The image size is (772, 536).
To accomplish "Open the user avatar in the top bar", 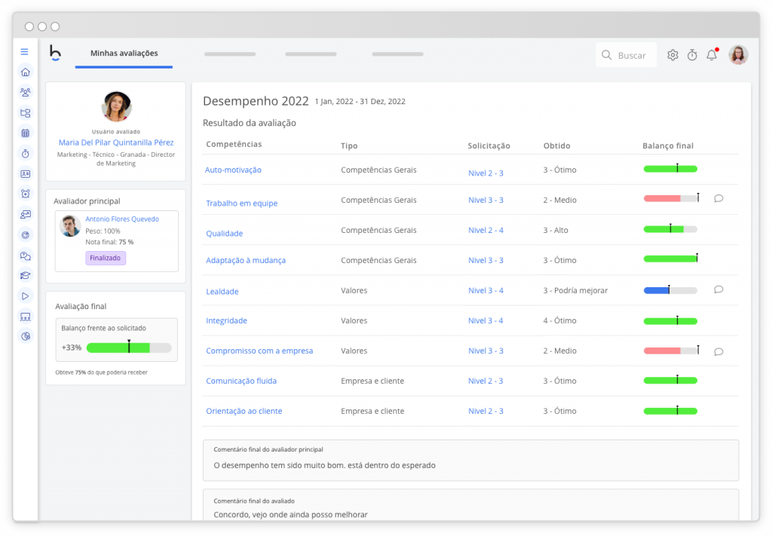I will 738,55.
